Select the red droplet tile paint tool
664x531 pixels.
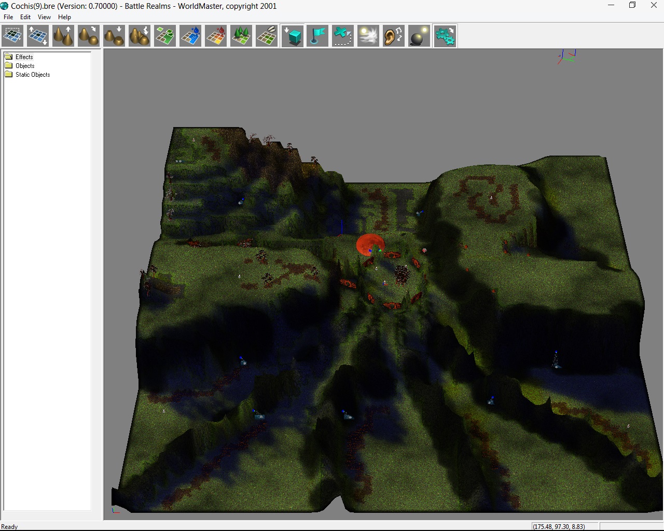coord(216,36)
